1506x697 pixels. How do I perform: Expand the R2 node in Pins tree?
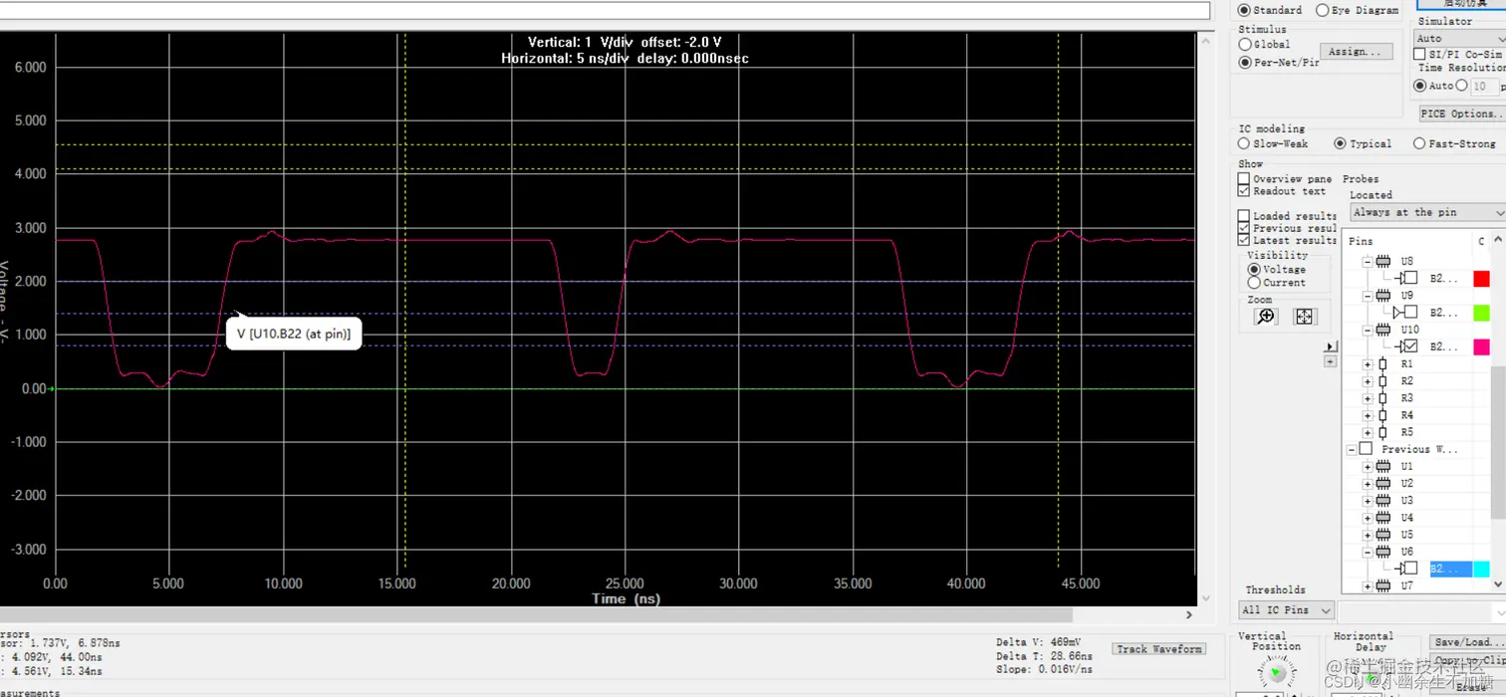click(x=1368, y=381)
